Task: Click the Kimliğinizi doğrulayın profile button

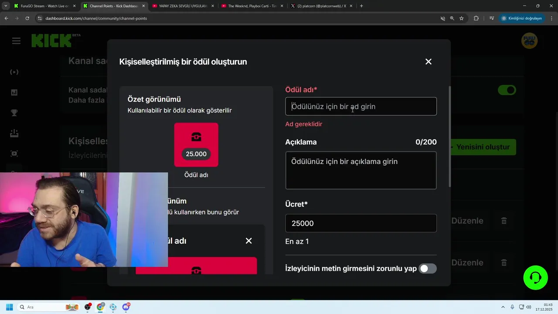Action: point(521,18)
